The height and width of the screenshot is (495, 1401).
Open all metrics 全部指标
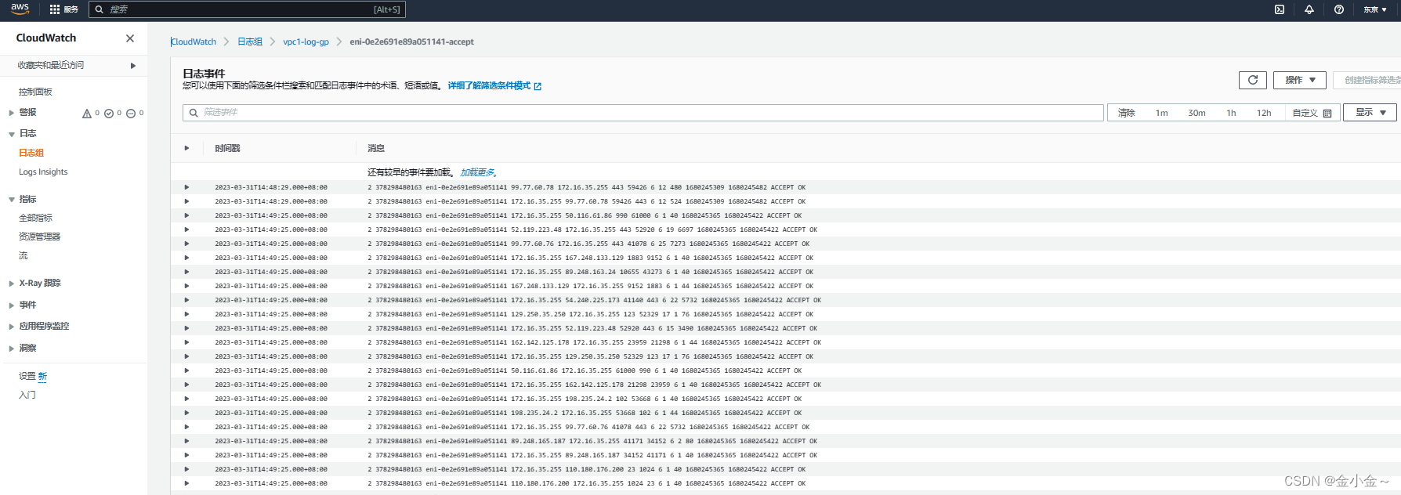(35, 218)
